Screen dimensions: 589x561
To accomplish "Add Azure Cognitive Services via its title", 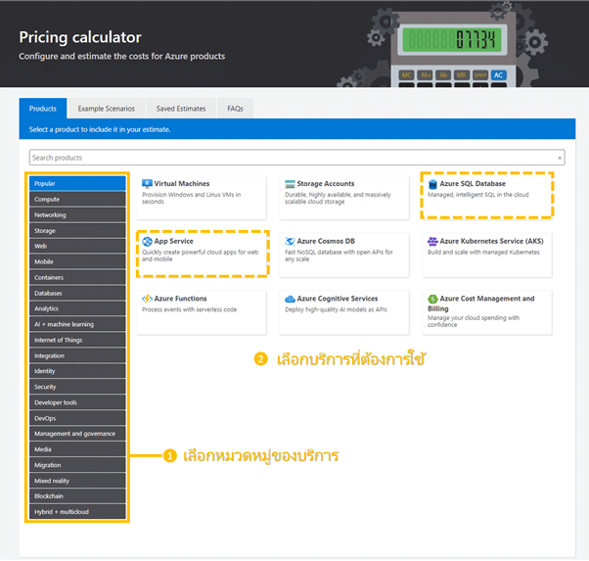I will pyautogui.click(x=338, y=299).
